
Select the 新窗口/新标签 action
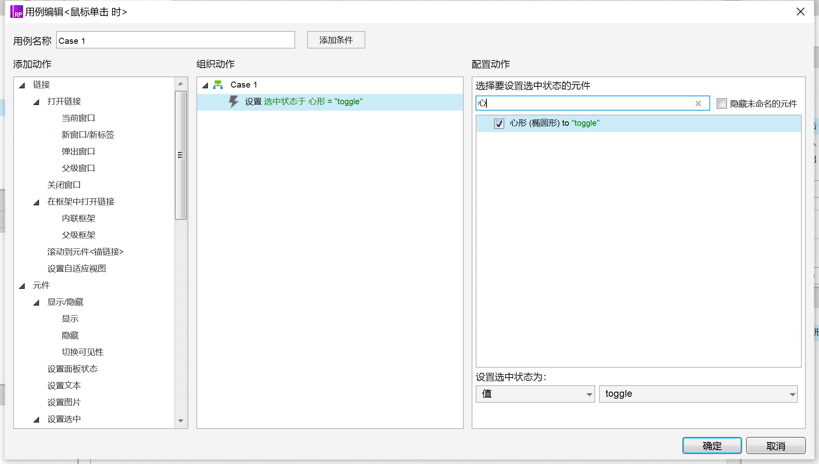88,135
